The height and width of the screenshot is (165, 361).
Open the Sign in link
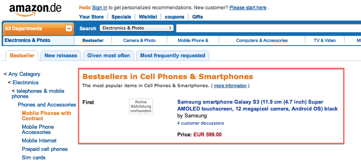(x=99, y=8)
